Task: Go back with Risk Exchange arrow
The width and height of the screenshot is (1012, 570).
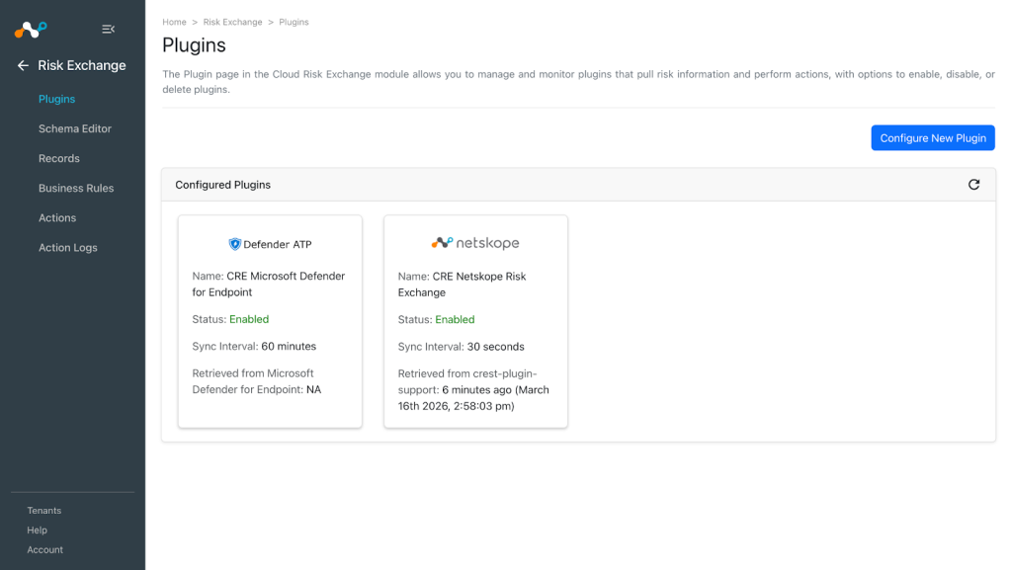Action: [24, 66]
